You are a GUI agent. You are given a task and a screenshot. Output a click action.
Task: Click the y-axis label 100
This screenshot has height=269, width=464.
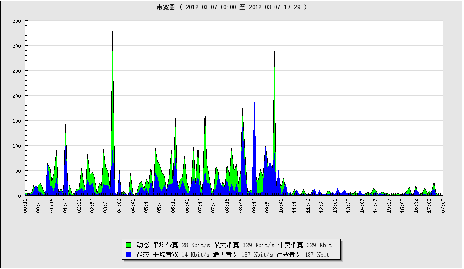click(17, 146)
